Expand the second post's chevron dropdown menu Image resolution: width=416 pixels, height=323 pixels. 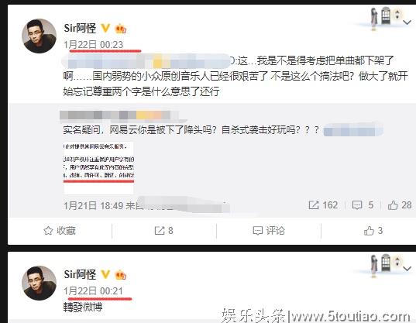(x=407, y=269)
